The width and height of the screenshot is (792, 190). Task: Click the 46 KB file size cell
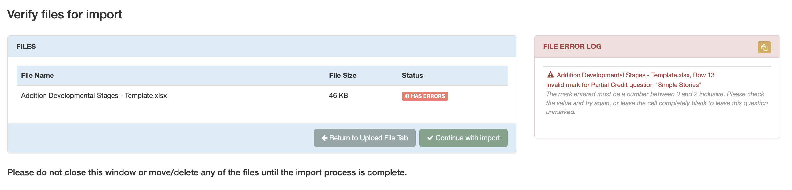[338, 96]
